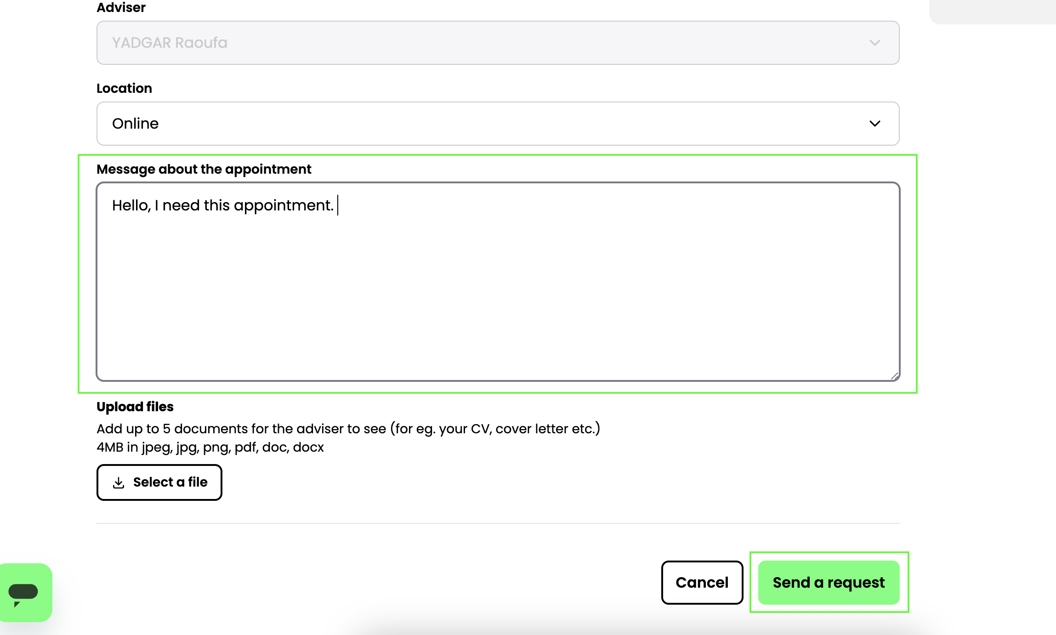The width and height of the screenshot is (1056, 635).
Task: Focus the empty area of the message textarea
Action: tap(497, 299)
